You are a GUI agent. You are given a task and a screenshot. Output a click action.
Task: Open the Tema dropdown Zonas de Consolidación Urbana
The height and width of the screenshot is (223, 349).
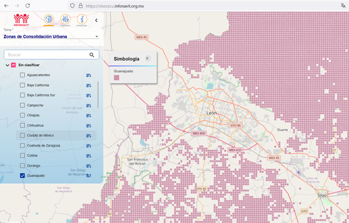51,36
